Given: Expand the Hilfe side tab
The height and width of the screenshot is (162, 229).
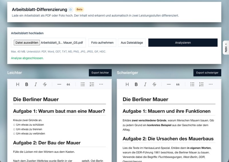Looking at the screenshot, I should point(226,48).
